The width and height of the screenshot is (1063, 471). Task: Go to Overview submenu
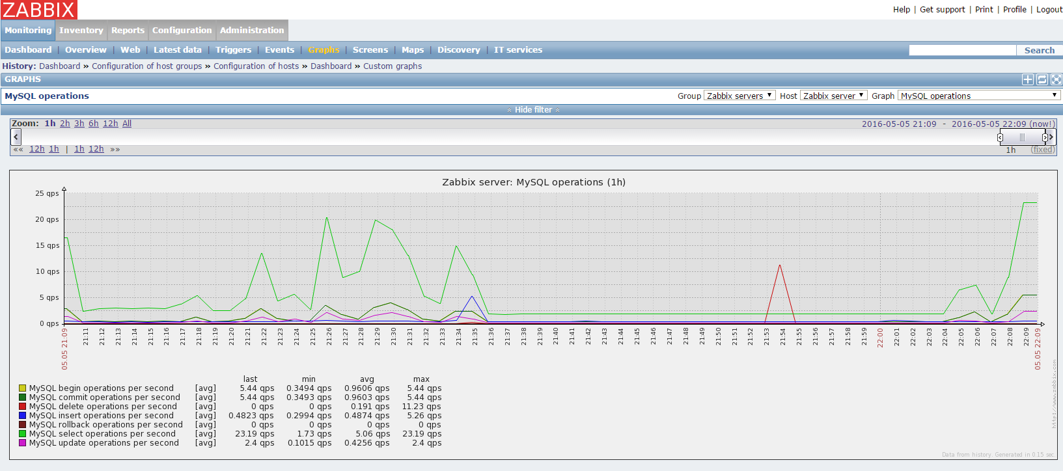pos(86,50)
